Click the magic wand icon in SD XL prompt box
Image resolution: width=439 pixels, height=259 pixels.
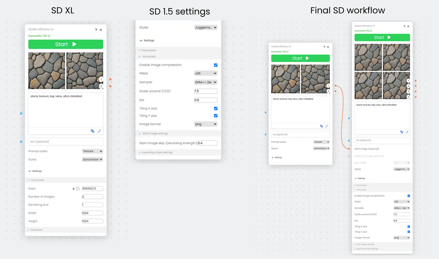point(99,131)
